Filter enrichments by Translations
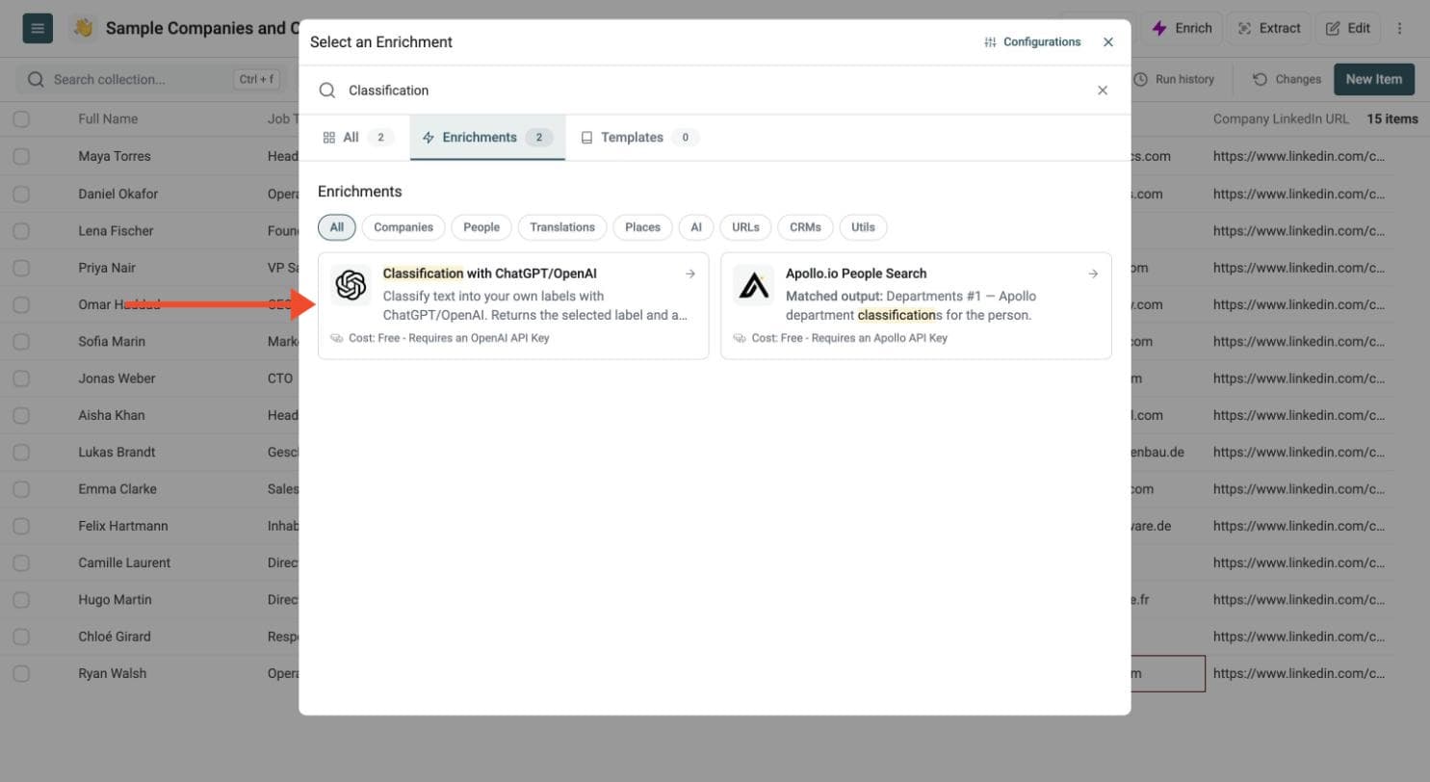Screen dimensions: 1430x782 click(562, 227)
